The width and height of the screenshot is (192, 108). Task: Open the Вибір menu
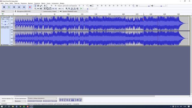click(x=11, y=3)
